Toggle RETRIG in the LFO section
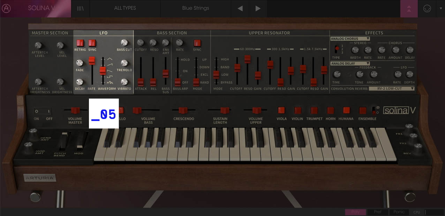The width and height of the screenshot is (445, 216). click(80, 44)
